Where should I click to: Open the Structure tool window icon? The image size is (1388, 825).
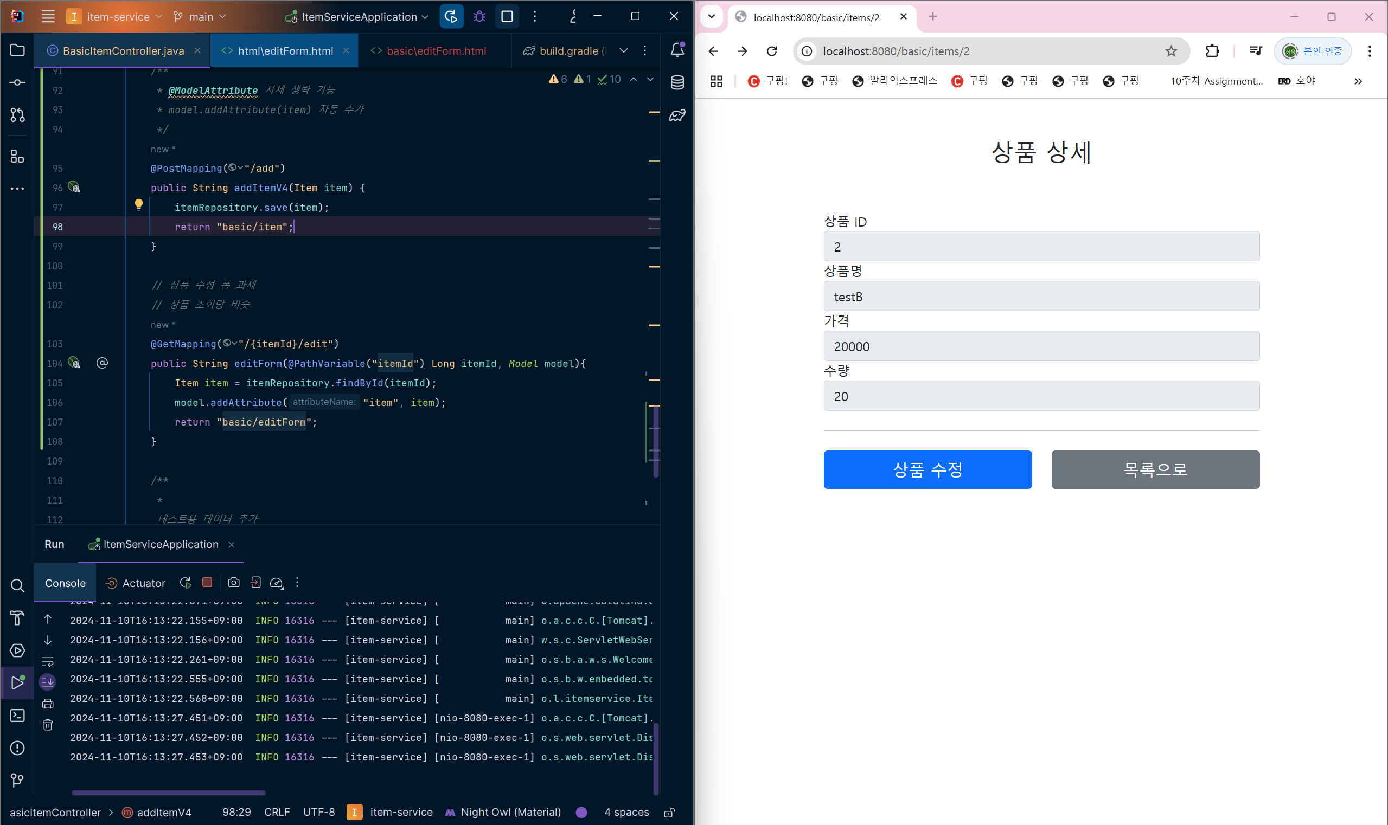pyautogui.click(x=17, y=156)
